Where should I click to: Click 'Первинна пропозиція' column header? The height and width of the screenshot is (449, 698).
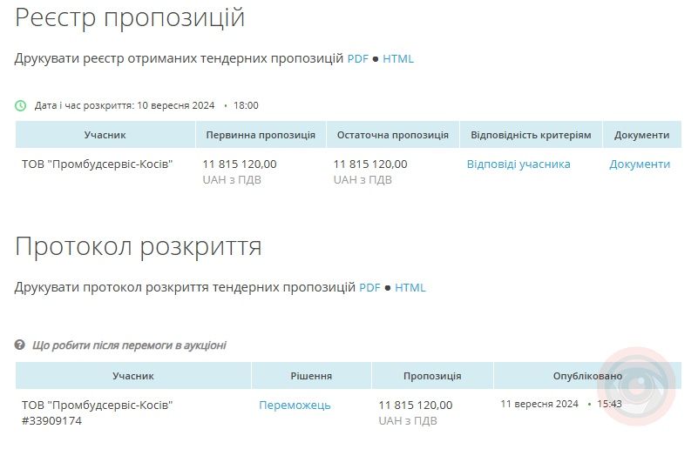261,135
